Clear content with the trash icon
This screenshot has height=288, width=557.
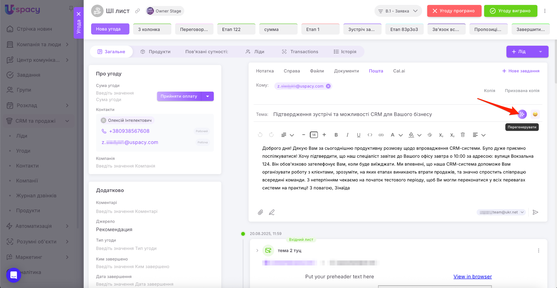463,135
